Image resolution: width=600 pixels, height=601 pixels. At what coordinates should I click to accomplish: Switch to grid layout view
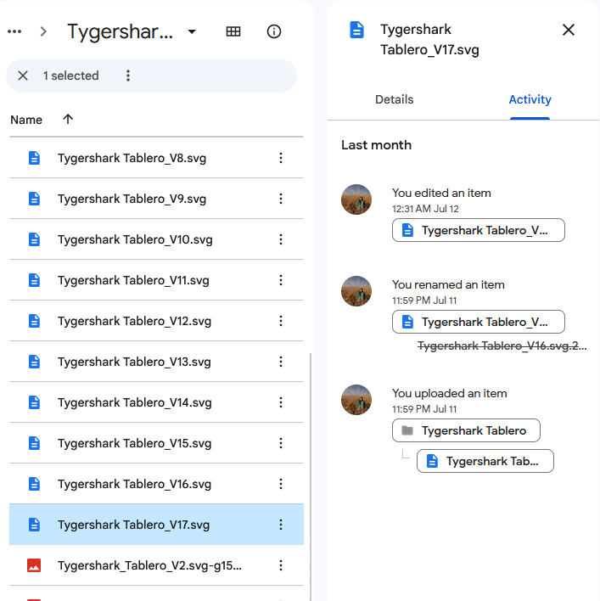click(233, 31)
